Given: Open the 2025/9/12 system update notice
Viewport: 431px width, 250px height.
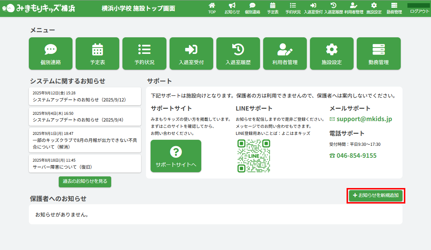Looking at the screenshot, I should click(85, 96).
